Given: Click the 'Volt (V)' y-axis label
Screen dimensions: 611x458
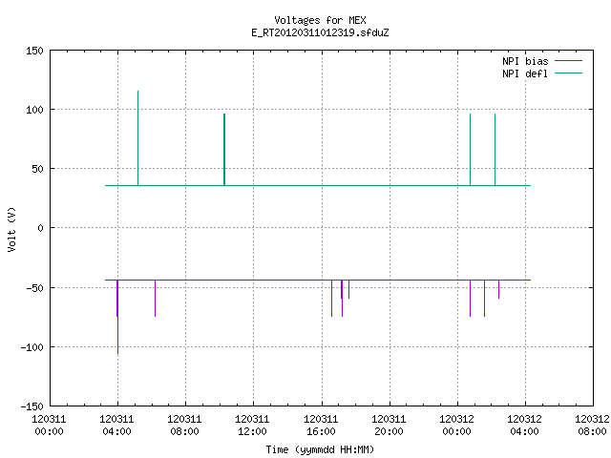Looking at the screenshot, I should (x=11, y=229).
